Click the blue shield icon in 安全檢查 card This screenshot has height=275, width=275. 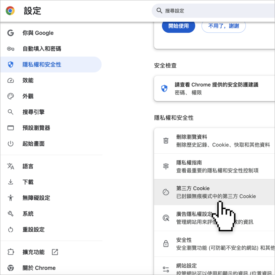(x=164, y=88)
